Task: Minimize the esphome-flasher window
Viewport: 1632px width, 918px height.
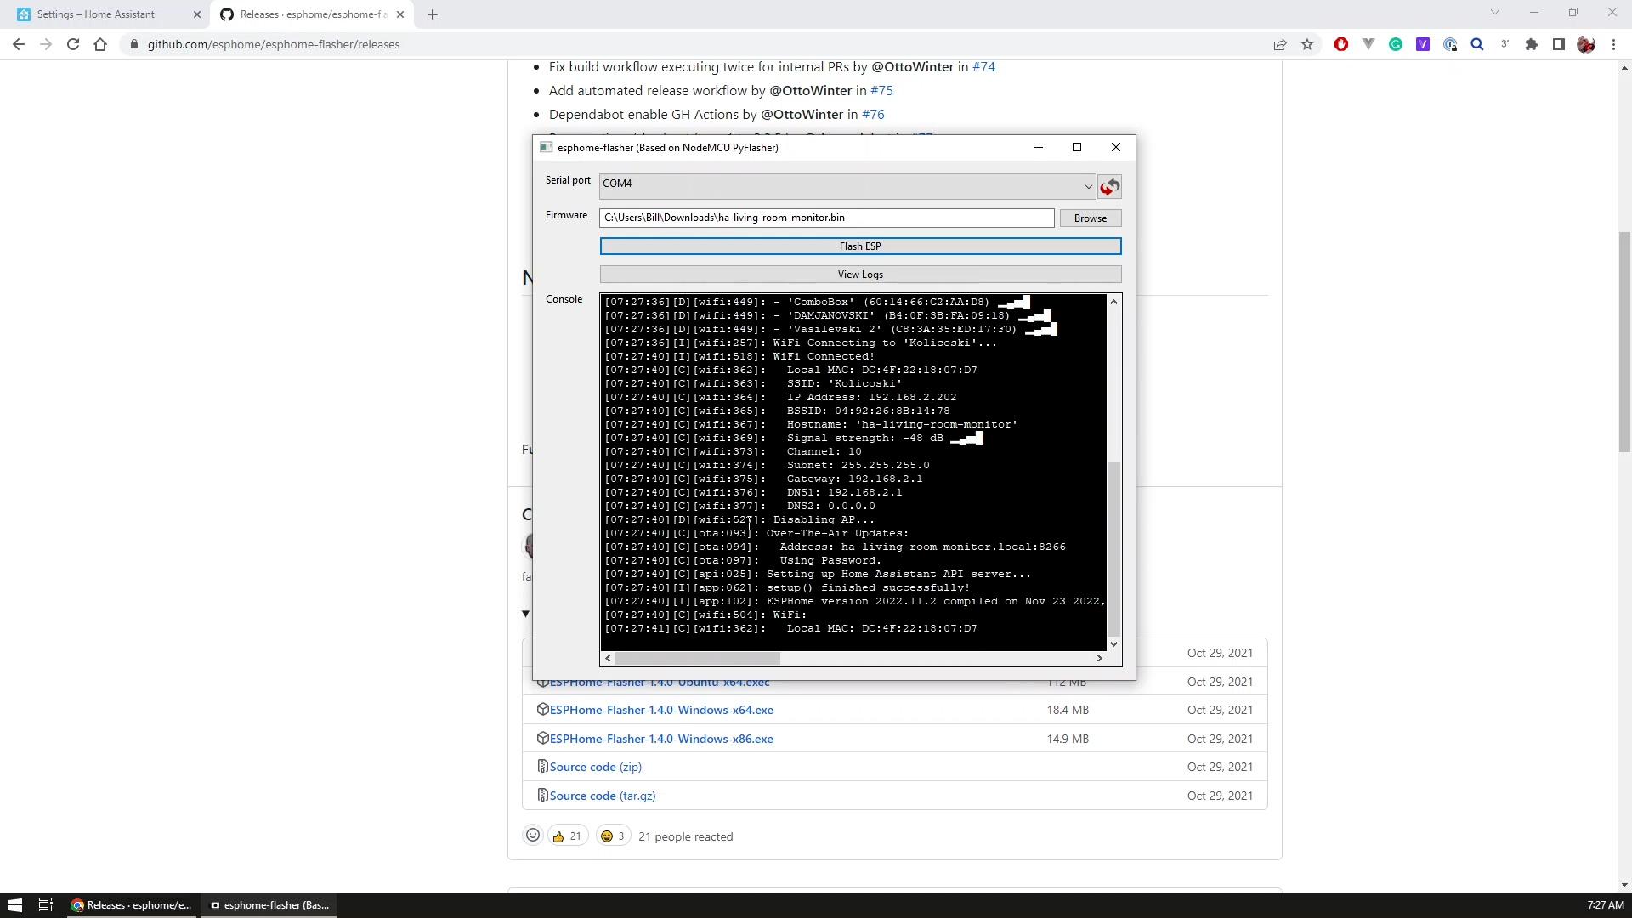Action: click(1038, 147)
